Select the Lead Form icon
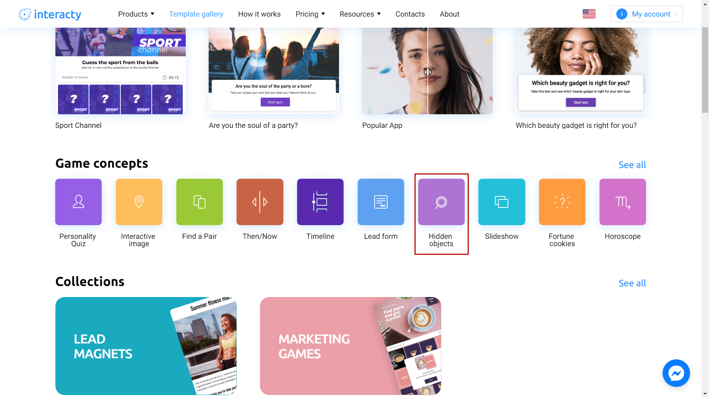 381,202
